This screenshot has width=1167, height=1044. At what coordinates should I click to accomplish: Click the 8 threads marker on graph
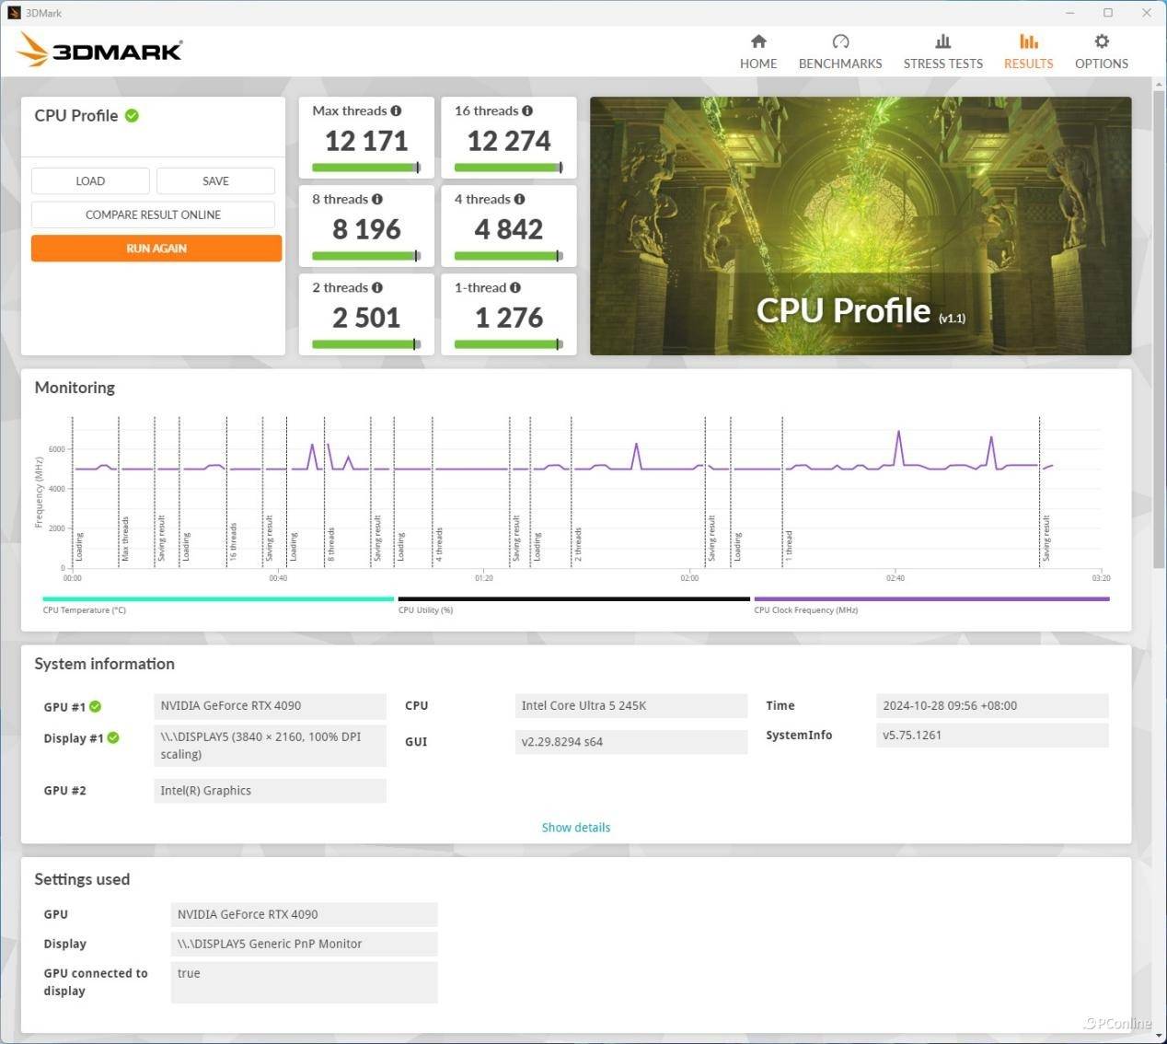(x=331, y=544)
